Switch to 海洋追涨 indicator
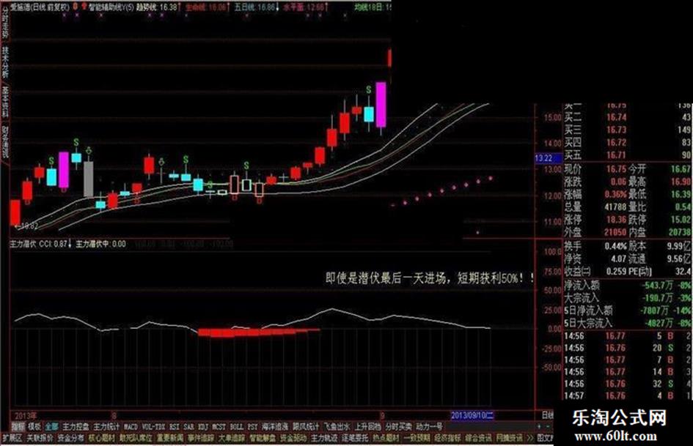The image size is (693, 446). [x=275, y=427]
